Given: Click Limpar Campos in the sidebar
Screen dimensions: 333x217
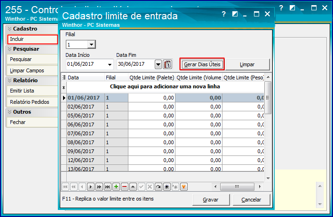Looking at the screenshot, I should pyautogui.click(x=32, y=70).
